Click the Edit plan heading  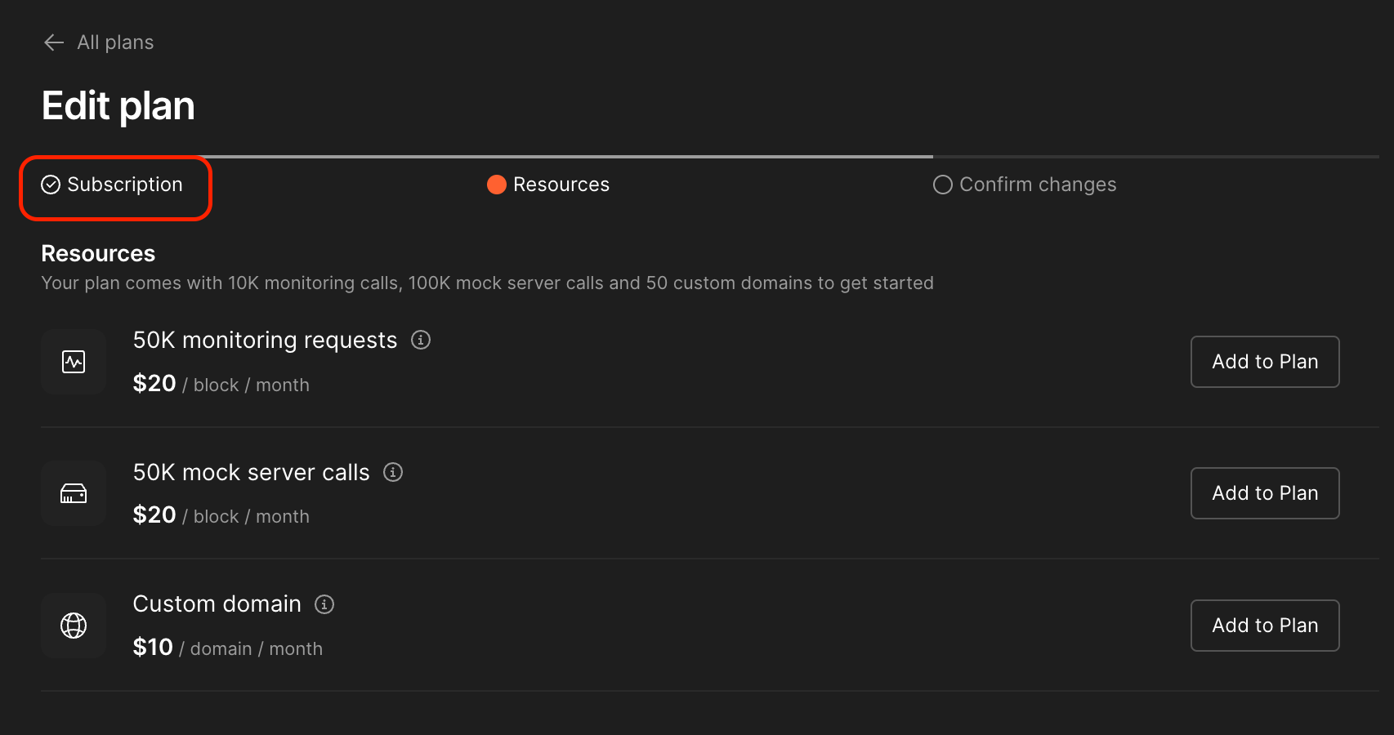point(118,105)
